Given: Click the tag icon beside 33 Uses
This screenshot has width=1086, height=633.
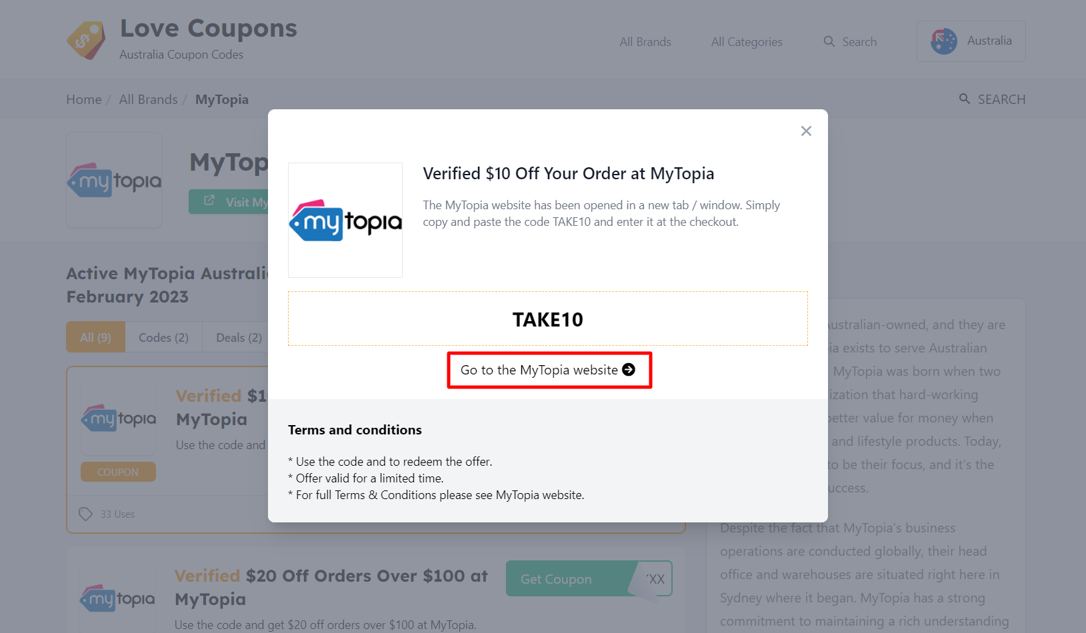Looking at the screenshot, I should click(x=85, y=514).
